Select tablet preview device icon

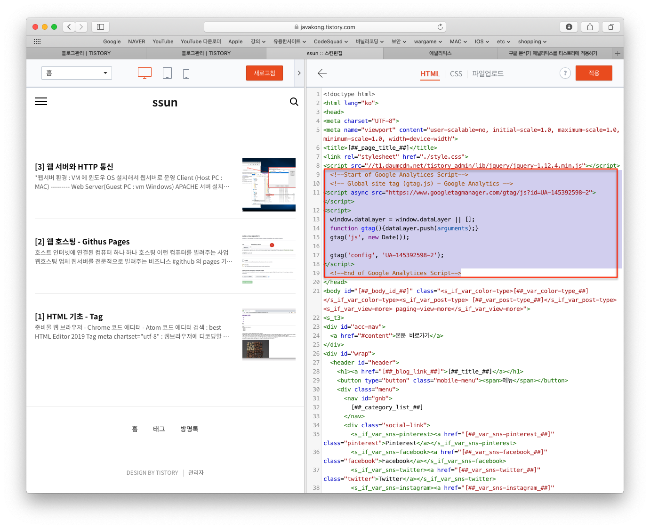167,73
